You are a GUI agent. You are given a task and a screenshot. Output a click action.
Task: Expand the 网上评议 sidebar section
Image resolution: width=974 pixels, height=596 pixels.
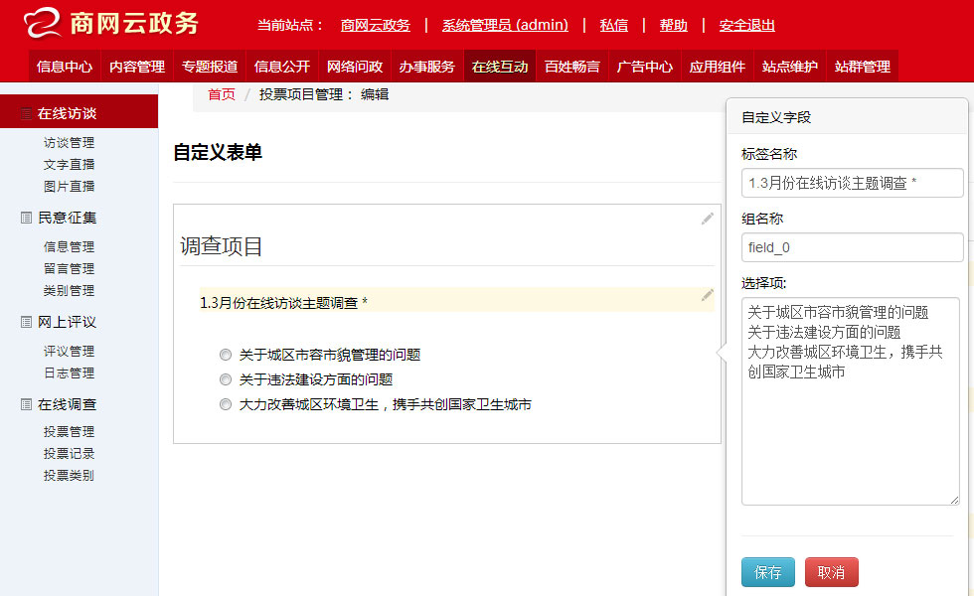click(x=68, y=322)
